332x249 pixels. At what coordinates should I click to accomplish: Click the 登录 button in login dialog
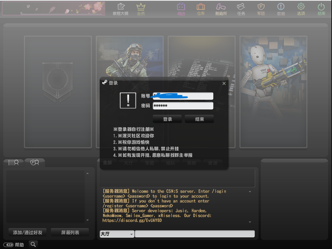click(167, 119)
